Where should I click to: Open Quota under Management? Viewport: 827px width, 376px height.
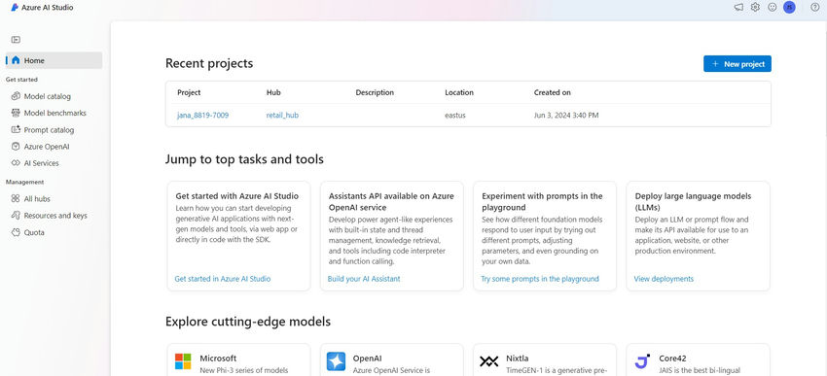(34, 232)
